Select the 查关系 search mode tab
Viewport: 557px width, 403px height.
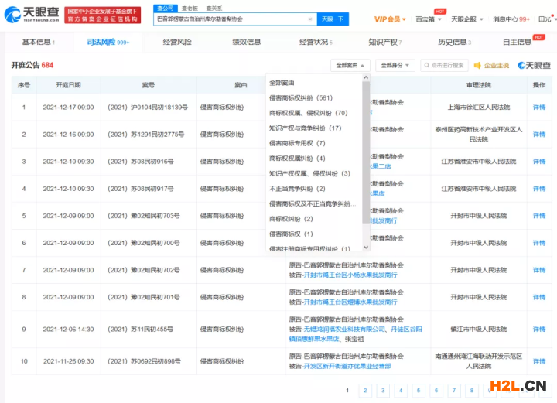pyautogui.click(x=214, y=9)
